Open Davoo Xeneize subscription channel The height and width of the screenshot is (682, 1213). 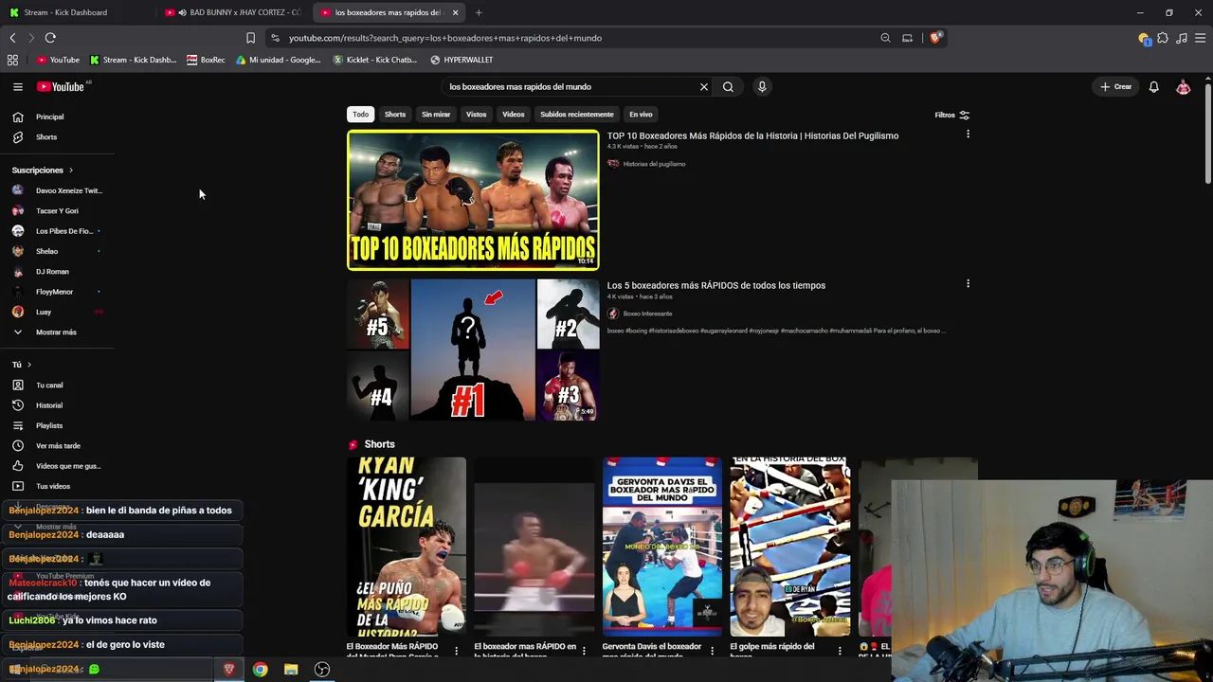click(x=57, y=190)
